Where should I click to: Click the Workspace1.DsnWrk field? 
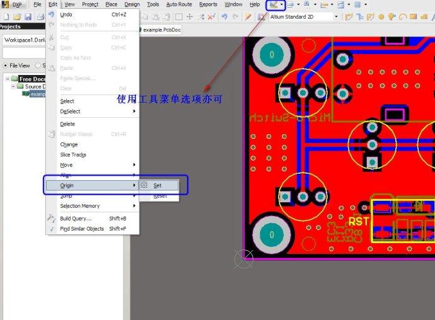pos(25,40)
